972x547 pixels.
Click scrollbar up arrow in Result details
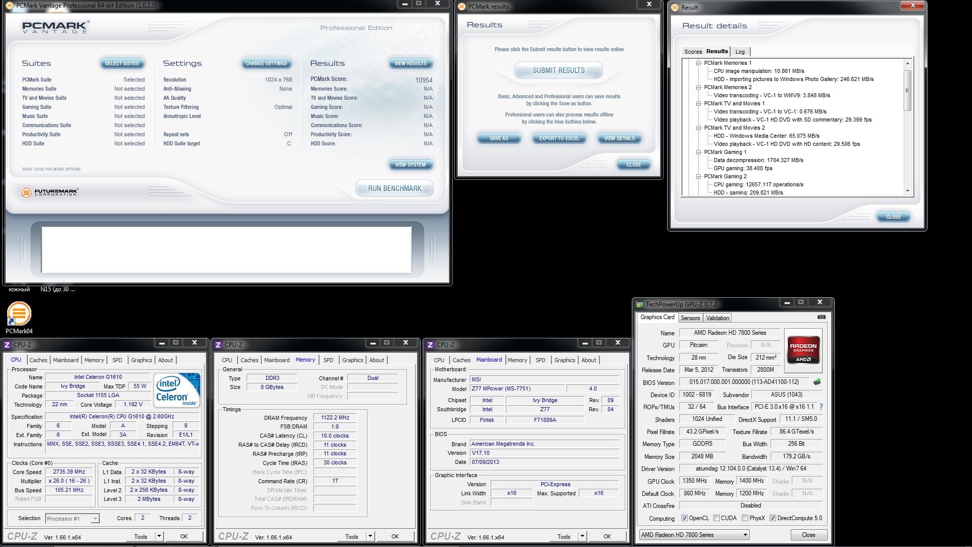coord(907,63)
